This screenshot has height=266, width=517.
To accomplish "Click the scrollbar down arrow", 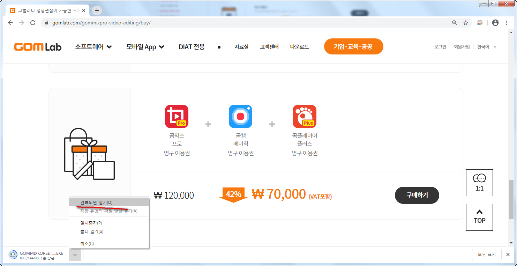I will click(511, 243).
